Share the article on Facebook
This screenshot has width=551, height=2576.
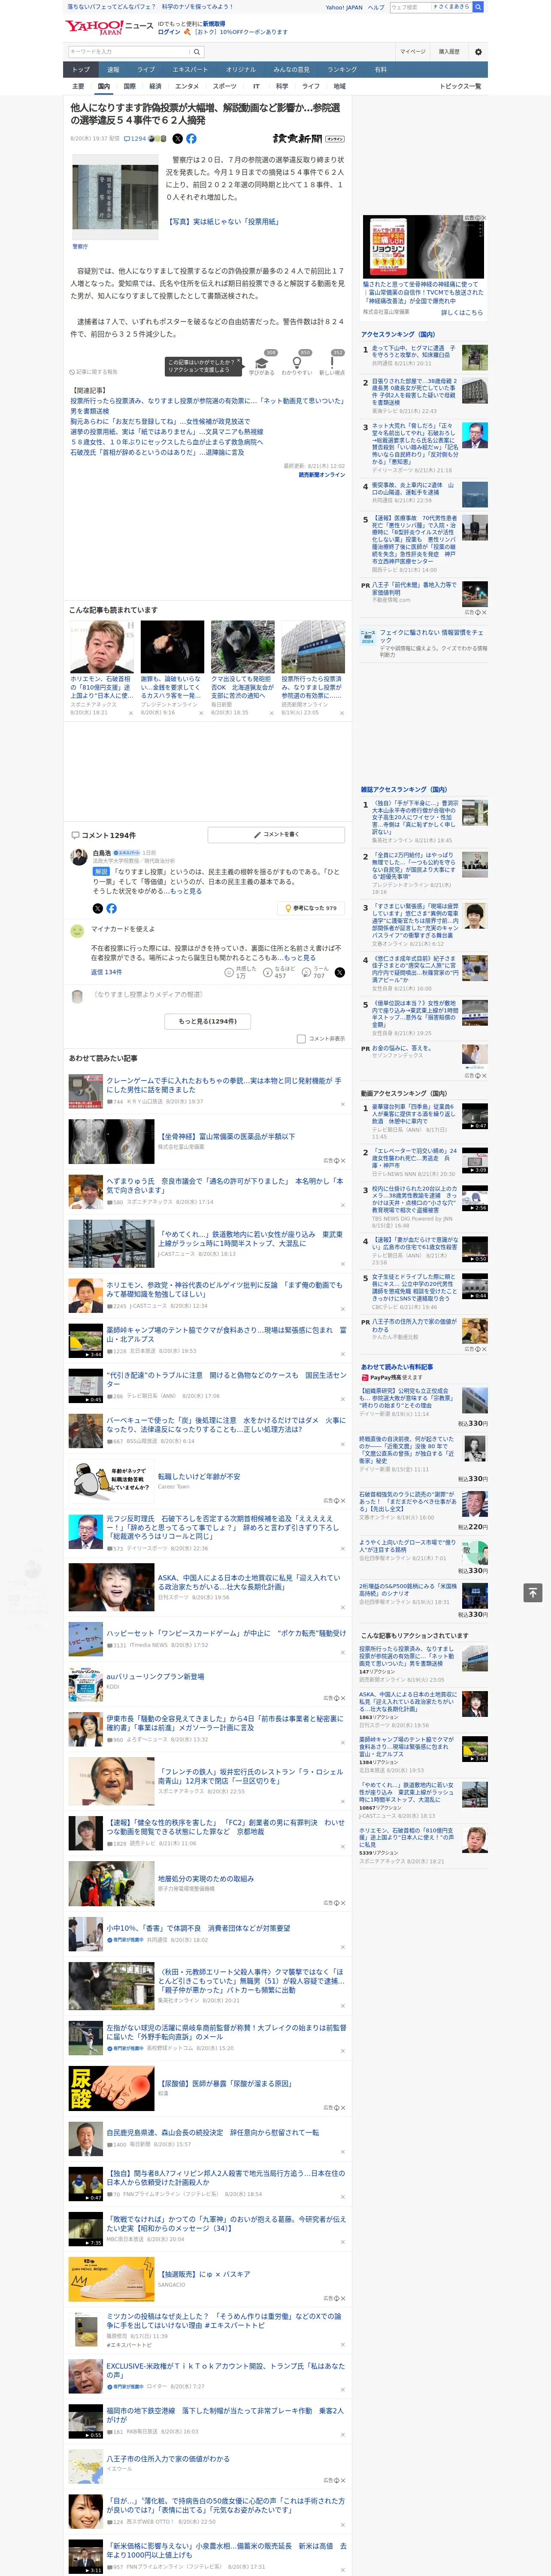(x=191, y=139)
